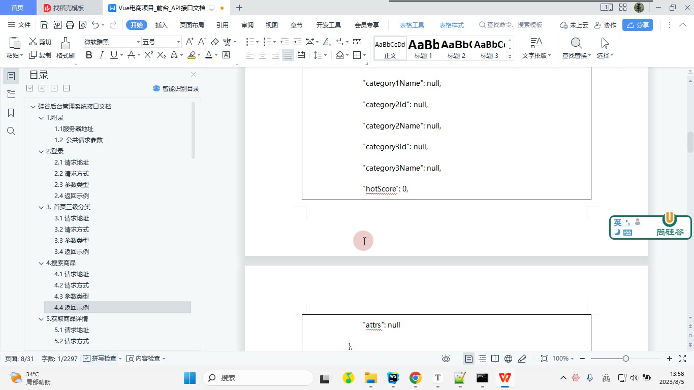The image size is (694, 390).
Task: Click the WPS icon in the taskbar
Action: [x=505, y=378]
